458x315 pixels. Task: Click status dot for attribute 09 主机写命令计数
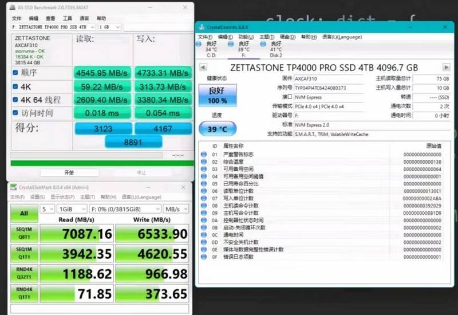(204, 212)
